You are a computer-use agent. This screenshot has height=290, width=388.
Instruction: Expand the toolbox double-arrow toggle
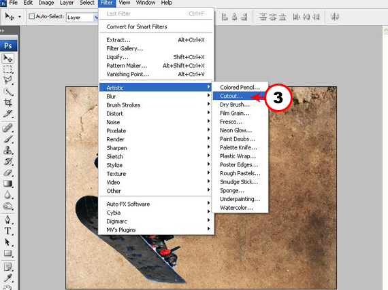tap(2, 31)
